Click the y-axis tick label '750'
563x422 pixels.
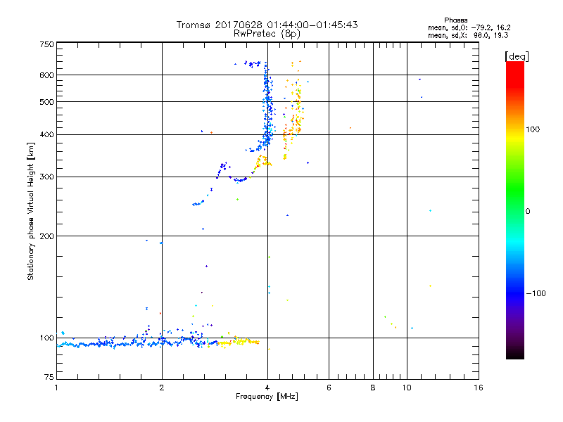[47, 44]
